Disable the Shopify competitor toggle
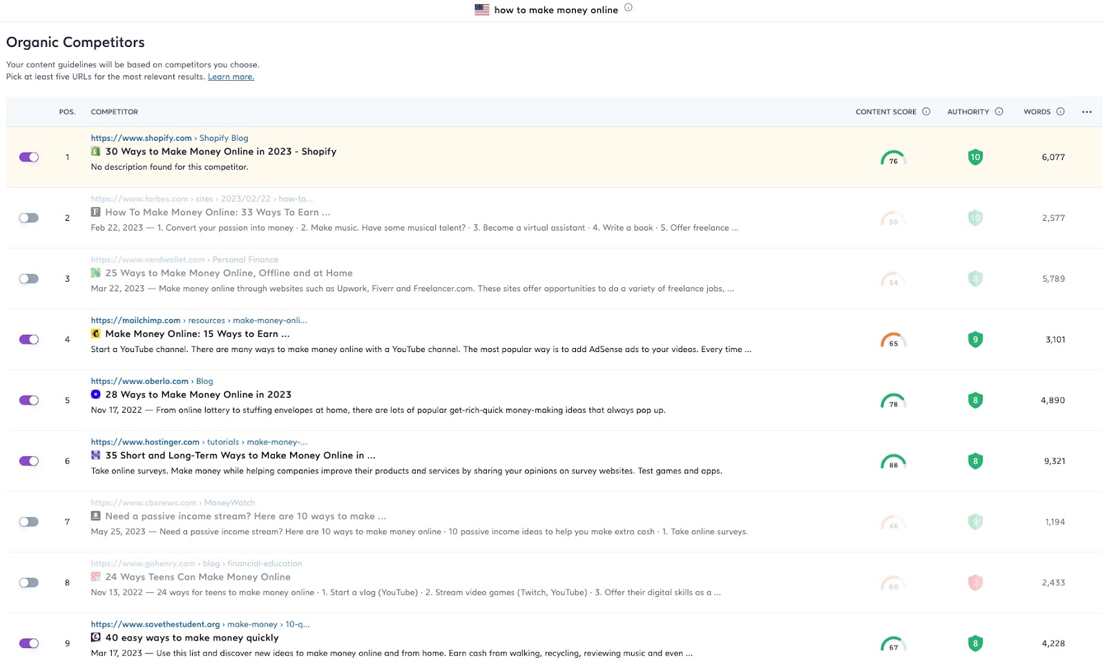The height and width of the screenshot is (662, 1105). click(29, 157)
